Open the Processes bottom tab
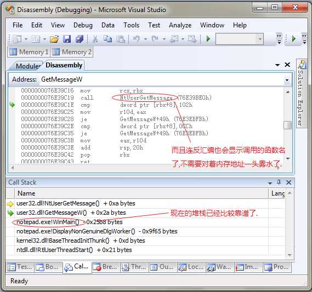 277,267
